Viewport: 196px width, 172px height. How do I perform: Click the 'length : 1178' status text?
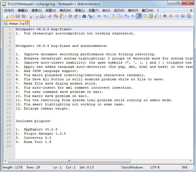(12, 167)
